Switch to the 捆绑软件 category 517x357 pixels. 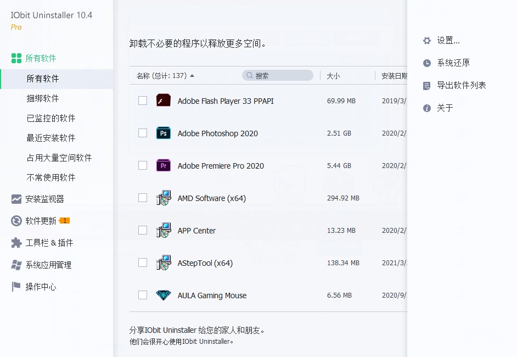[x=42, y=98]
